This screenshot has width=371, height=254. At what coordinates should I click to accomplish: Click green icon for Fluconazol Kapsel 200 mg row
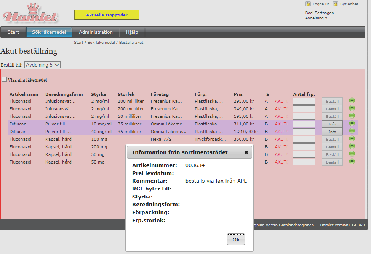[352, 146]
